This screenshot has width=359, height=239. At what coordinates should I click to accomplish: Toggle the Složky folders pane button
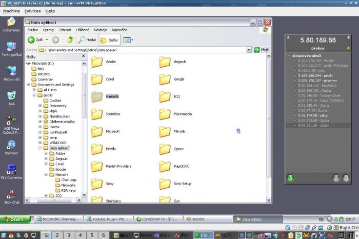coord(109,40)
